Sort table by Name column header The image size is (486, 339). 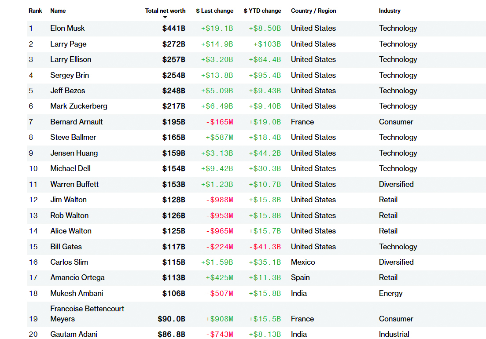[x=58, y=11]
